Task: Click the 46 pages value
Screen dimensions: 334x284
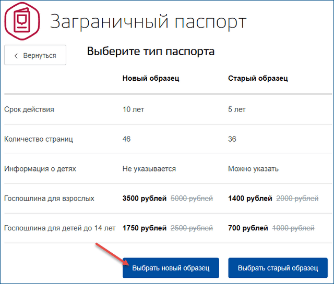Action: pyautogui.click(x=126, y=139)
